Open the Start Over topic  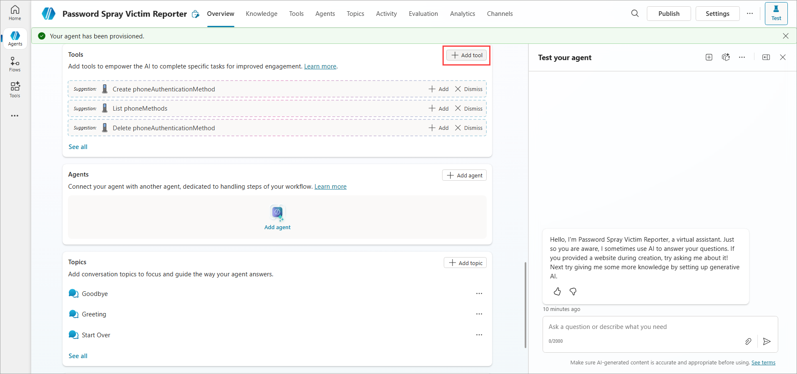pyautogui.click(x=96, y=335)
